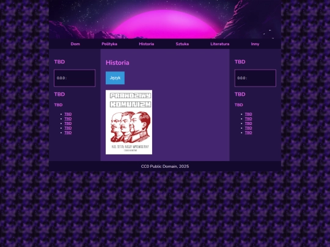Open first TBD link in right sidebar
The image size is (330, 247).
(249, 114)
